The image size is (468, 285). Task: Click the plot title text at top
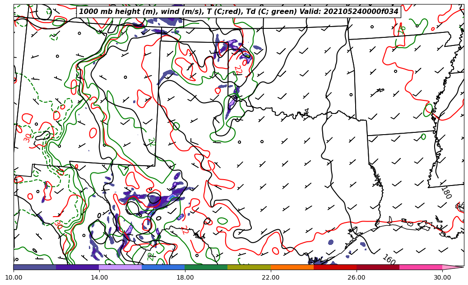tap(239, 12)
